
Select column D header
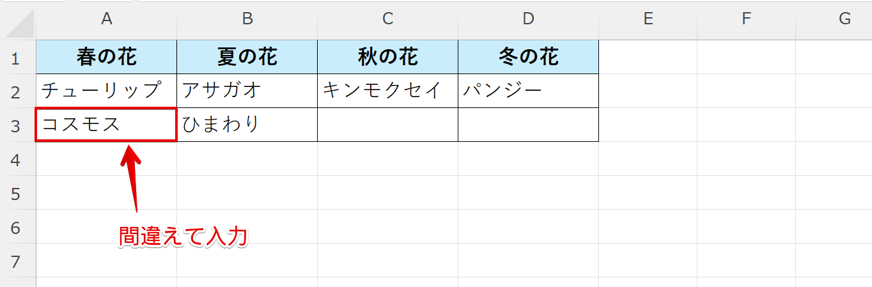pyautogui.click(x=528, y=19)
